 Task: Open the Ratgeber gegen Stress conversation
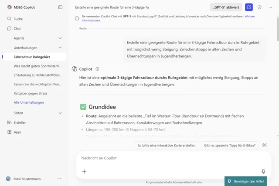pos(32,93)
